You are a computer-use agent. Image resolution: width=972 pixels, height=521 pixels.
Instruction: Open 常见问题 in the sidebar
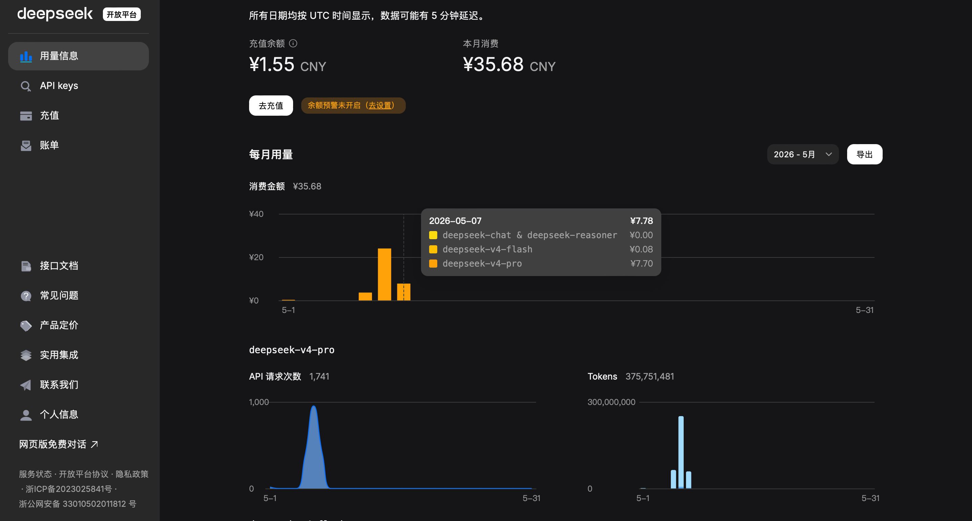[x=79, y=296]
